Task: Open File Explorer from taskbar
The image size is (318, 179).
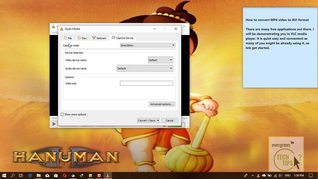Action: point(39,176)
